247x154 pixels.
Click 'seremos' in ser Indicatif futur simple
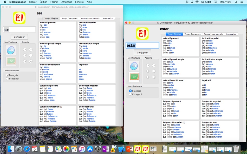(87, 53)
